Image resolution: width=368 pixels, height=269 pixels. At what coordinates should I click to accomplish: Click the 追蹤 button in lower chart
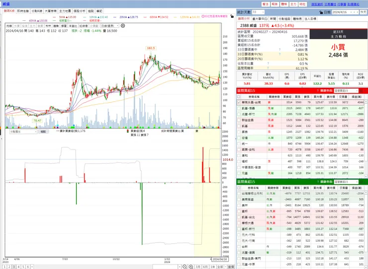(x=43, y=132)
